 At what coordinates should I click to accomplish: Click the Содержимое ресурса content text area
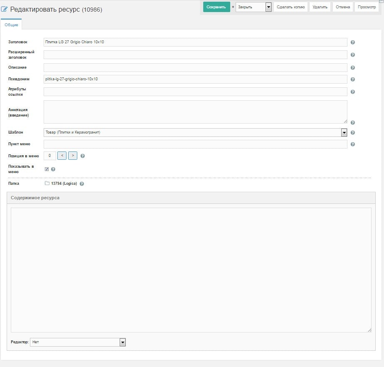[x=191, y=270]
